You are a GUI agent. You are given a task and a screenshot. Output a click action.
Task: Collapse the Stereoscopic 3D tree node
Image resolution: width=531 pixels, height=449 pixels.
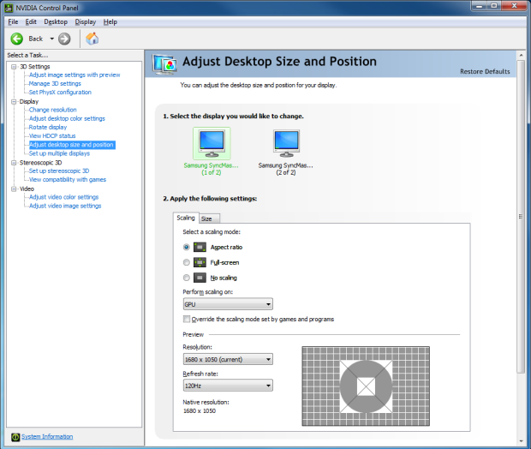coord(14,163)
